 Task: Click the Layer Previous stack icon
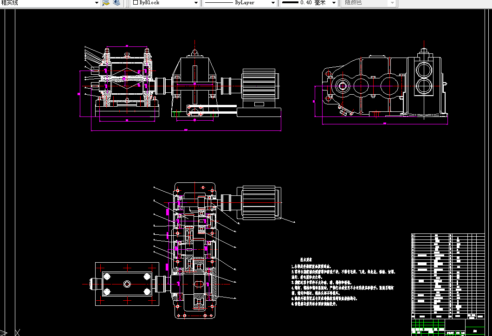(117, 3)
